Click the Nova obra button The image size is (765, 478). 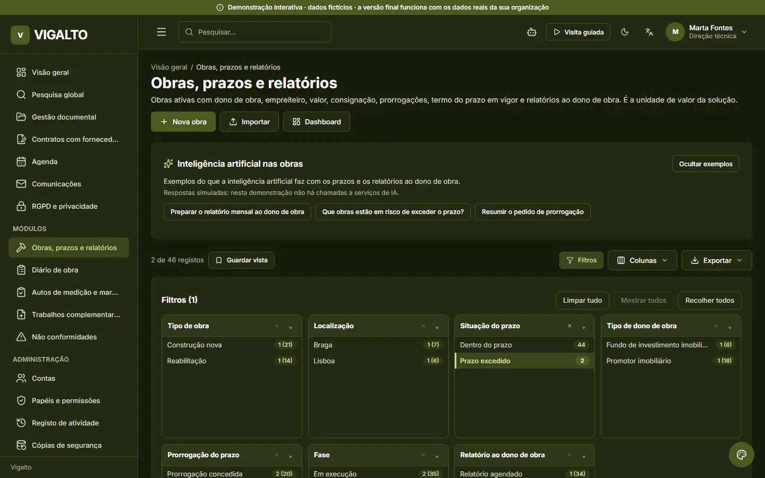click(183, 122)
